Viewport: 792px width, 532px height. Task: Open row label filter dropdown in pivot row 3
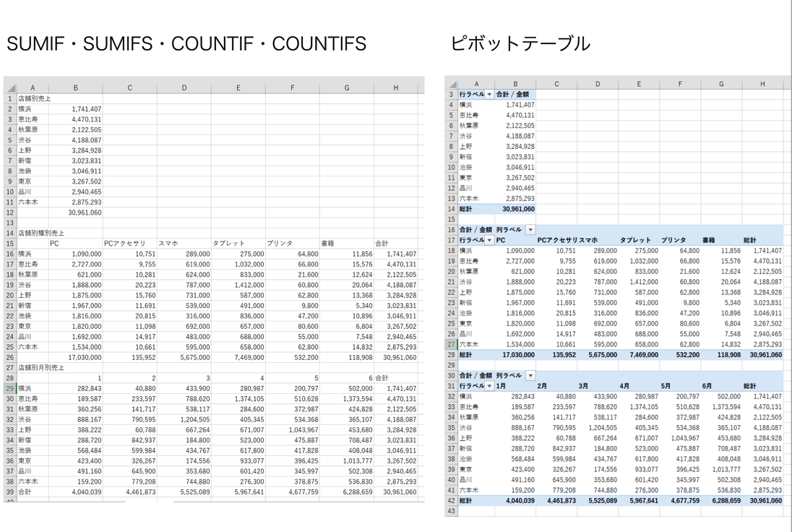click(489, 95)
